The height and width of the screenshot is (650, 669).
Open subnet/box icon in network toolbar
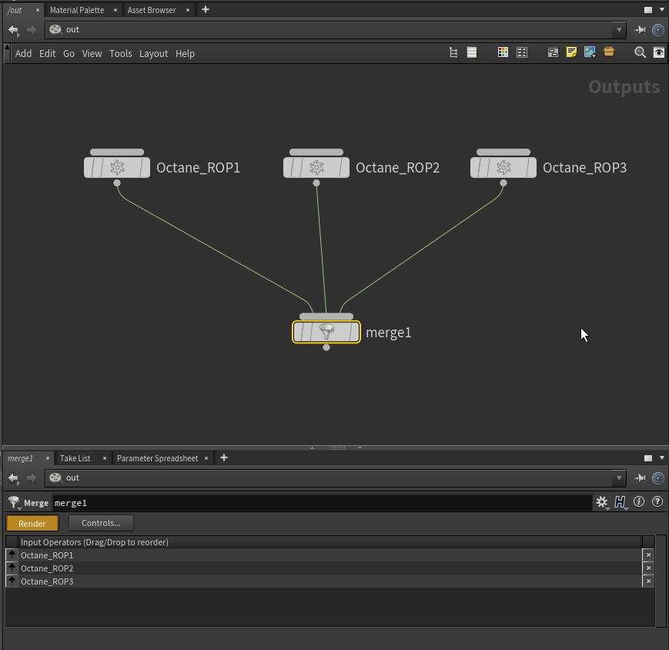[609, 52]
